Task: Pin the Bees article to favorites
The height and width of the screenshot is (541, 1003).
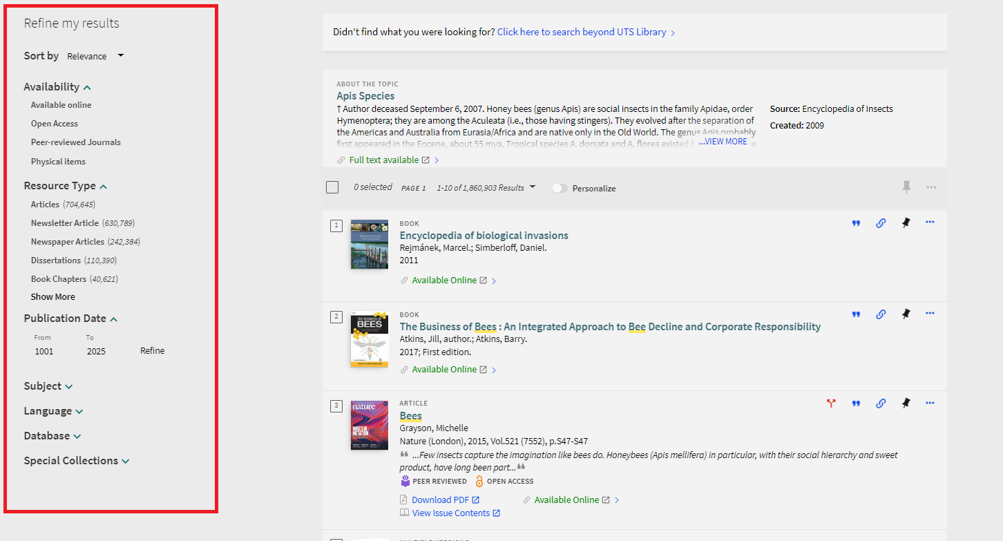Action: point(906,403)
